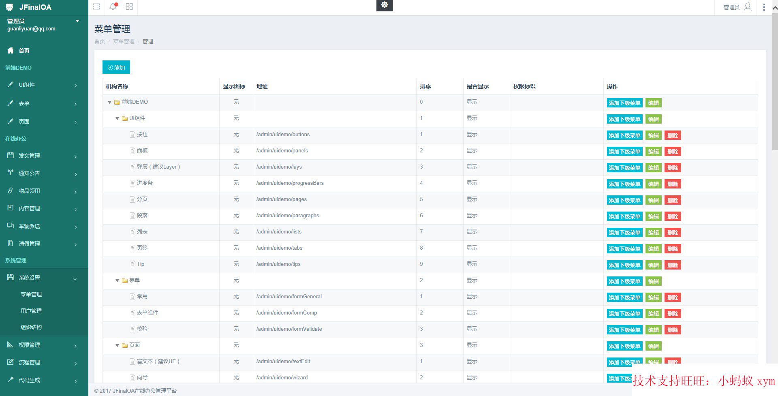
Task: Click 删除 in the 分页 row
Action: pyautogui.click(x=673, y=200)
